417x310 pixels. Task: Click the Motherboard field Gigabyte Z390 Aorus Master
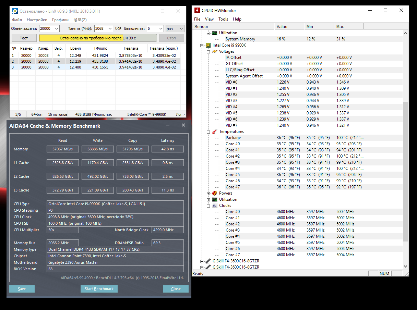point(115,262)
